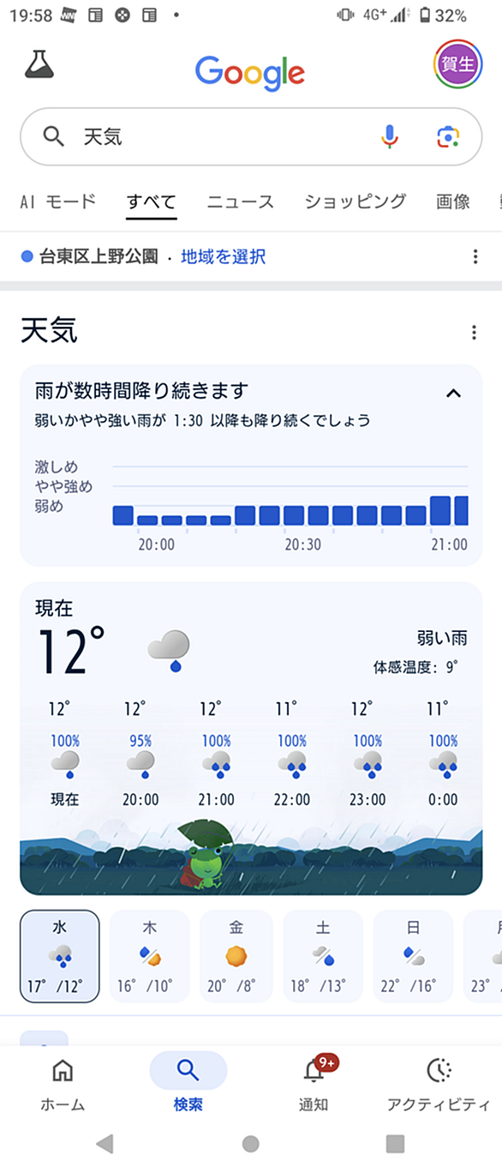502x1173 pixels.
Task: Select the 木 forecast day card
Action: click(x=150, y=956)
